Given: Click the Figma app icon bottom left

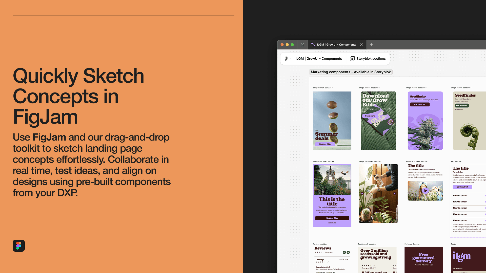Looking at the screenshot, I should click(x=19, y=246).
